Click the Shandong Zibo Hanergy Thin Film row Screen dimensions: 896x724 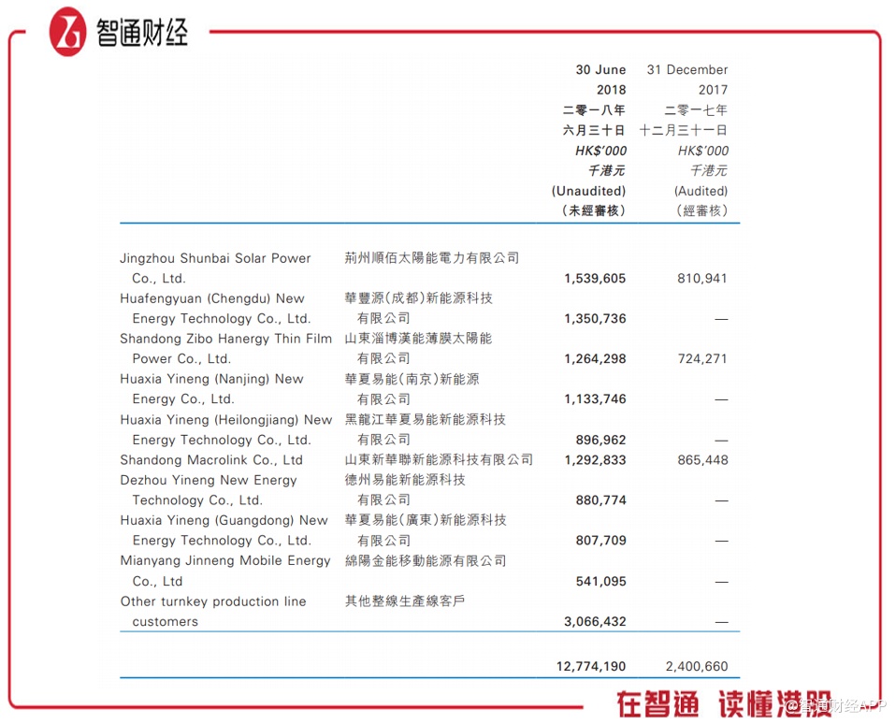pyautogui.click(x=429, y=349)
